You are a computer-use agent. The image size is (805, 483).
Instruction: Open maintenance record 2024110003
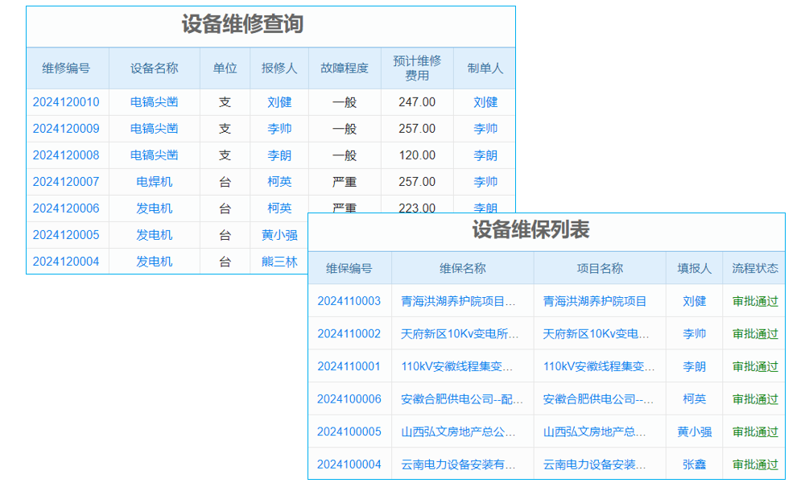coord(349,300)
